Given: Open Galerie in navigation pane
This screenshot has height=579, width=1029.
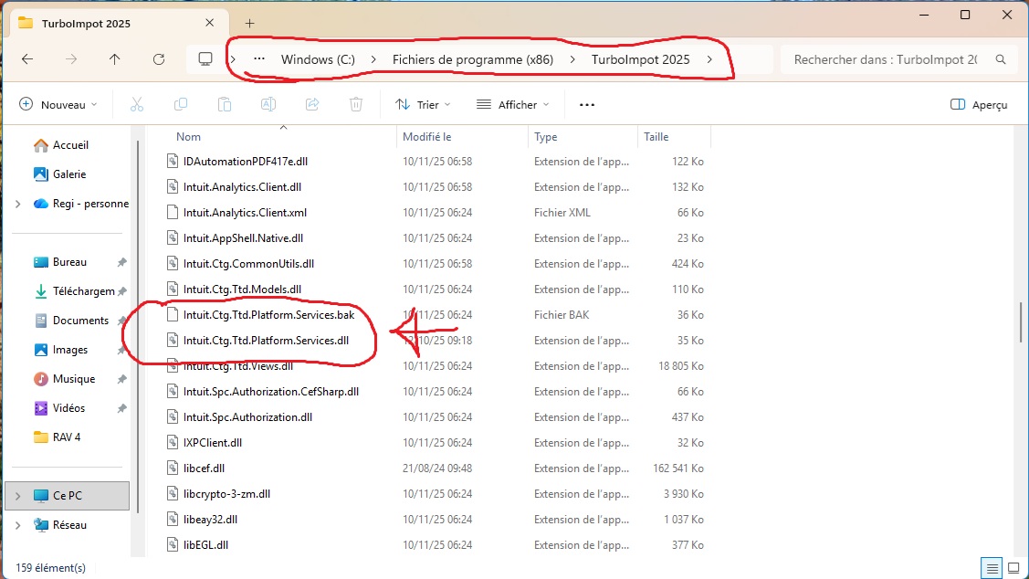Looking at the screenshot, I should click(x=59, y=174).
